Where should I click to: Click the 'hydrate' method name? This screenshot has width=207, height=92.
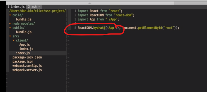99,28
